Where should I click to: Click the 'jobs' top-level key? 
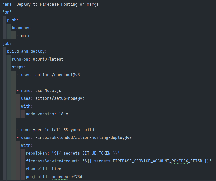click(7, 44)
